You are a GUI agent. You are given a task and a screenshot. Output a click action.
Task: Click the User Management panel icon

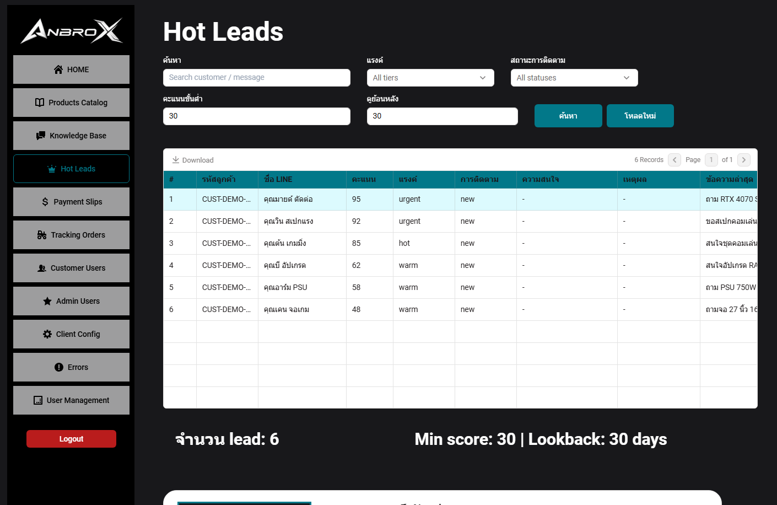(x=38, y=400)
